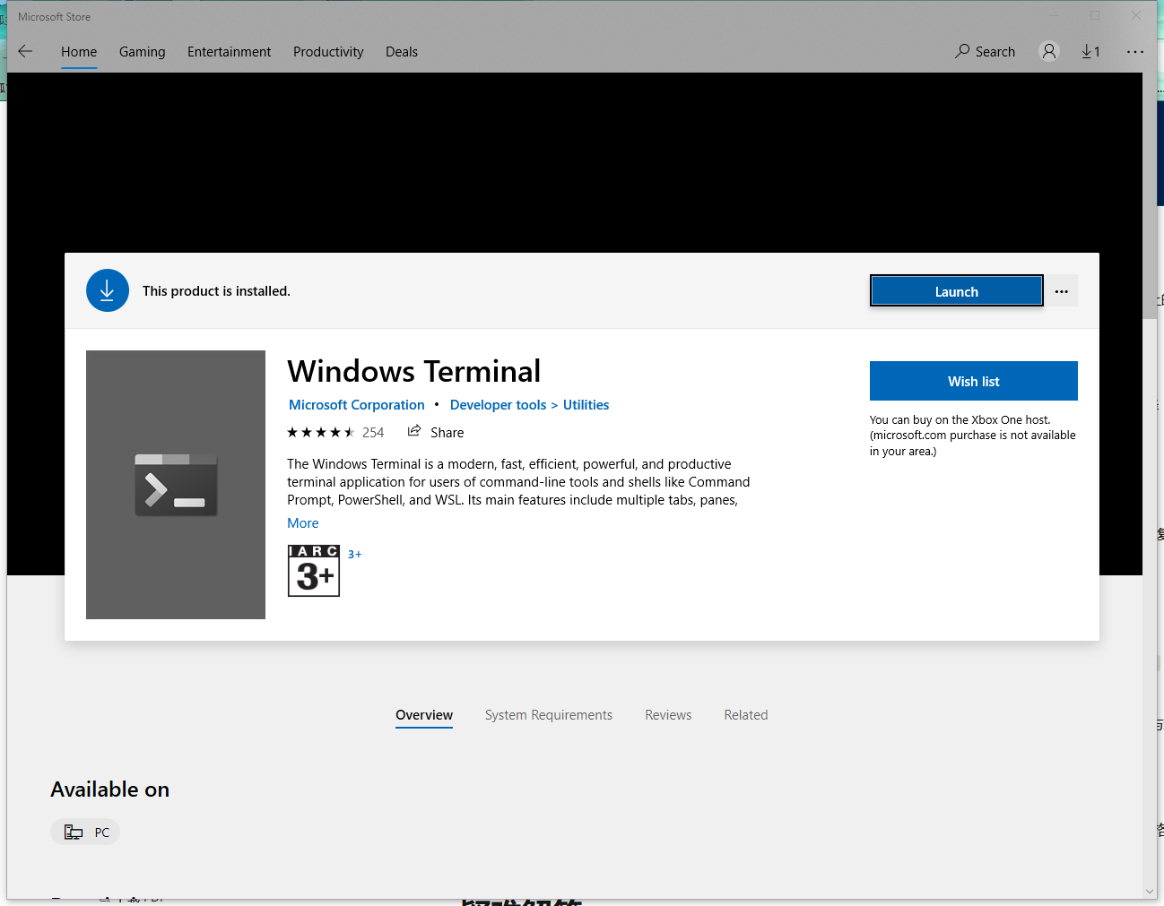This screenshot has height=906, width=1164.
Task: Minimize the Microsoft Store window
Action: point(1054,15)
